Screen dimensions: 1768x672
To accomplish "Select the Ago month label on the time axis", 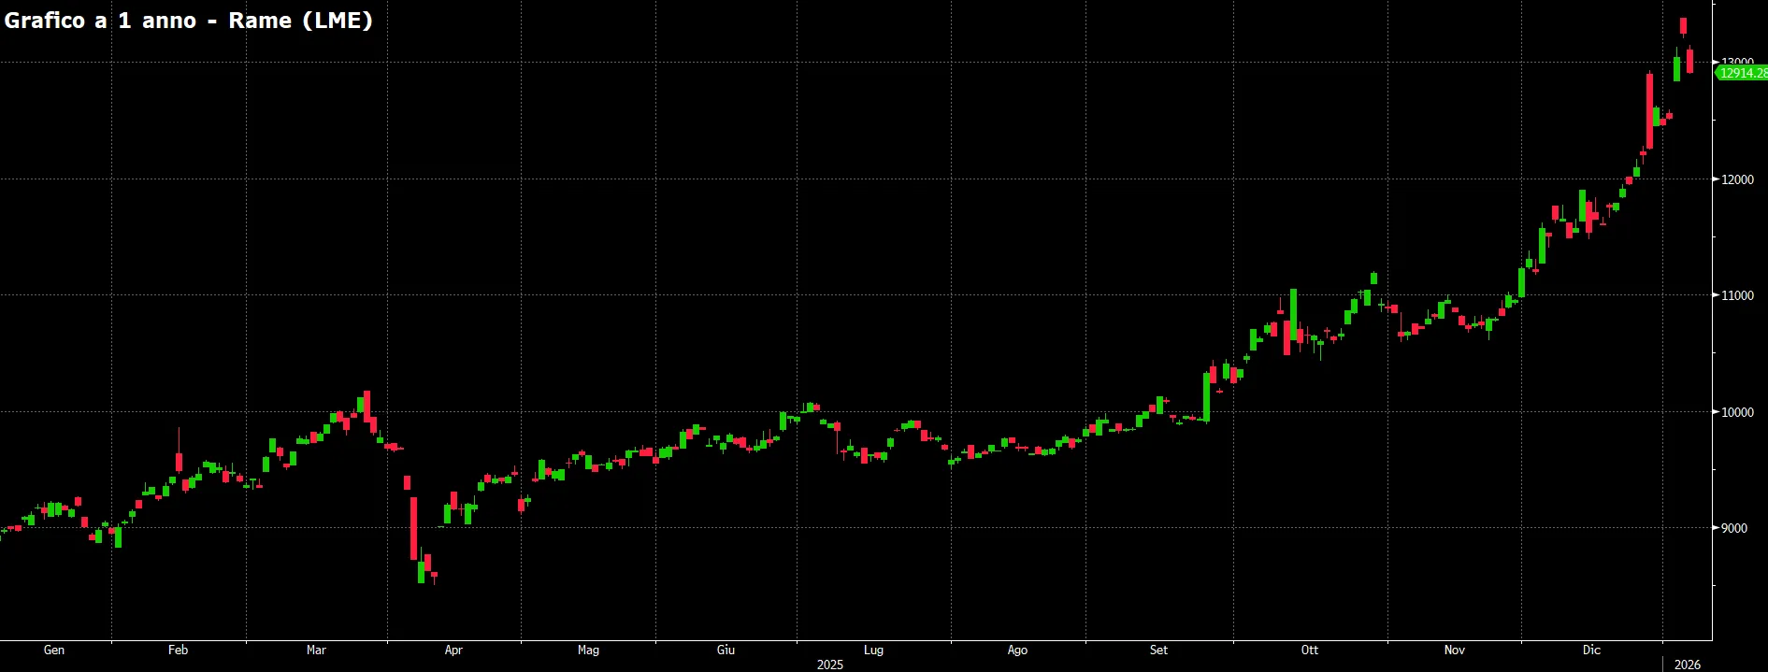I will [x=1017, y=650].
